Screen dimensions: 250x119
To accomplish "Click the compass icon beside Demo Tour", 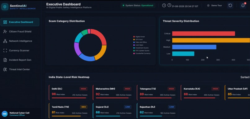I will click(208, 6).
